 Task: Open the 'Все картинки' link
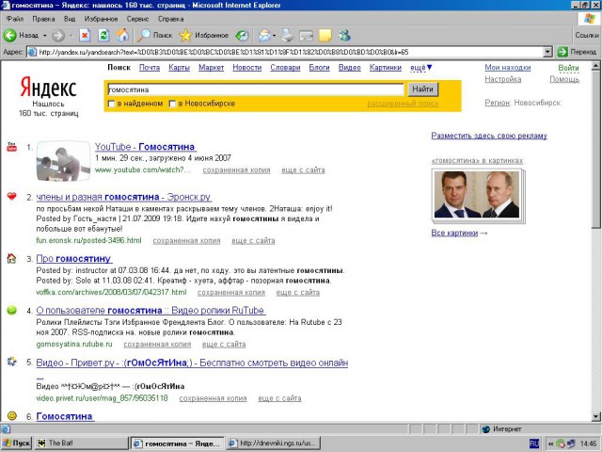(x=454, y=233)
